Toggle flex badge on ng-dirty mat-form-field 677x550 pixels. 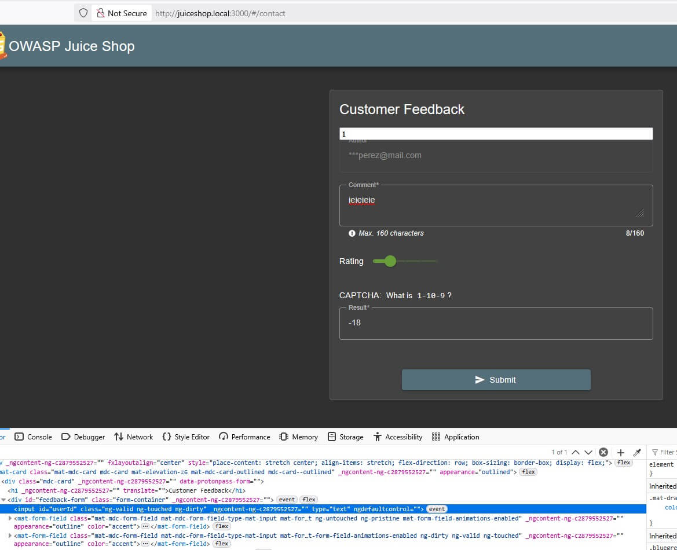(221, 544)
